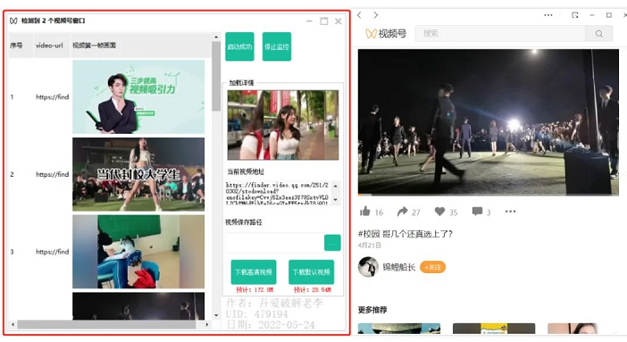Click the 视频保存路径 input field
The image size is (627, 342).
point(274,243)
